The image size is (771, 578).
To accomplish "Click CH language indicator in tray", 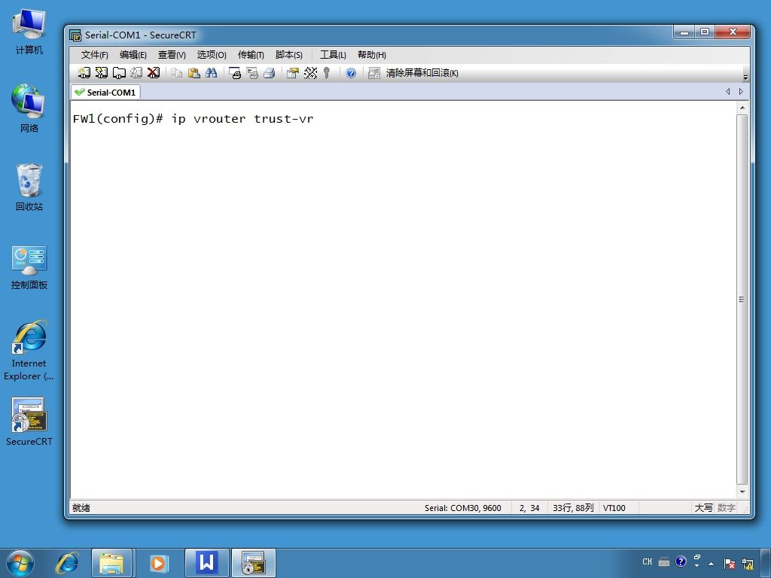I will point(647,561).
